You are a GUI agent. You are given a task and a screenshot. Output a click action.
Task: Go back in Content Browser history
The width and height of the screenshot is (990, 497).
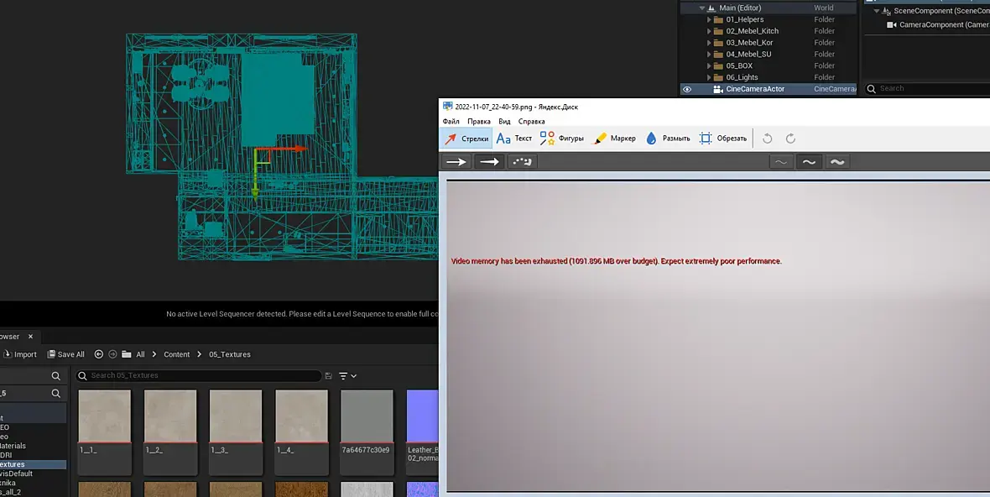pos(98,354)
